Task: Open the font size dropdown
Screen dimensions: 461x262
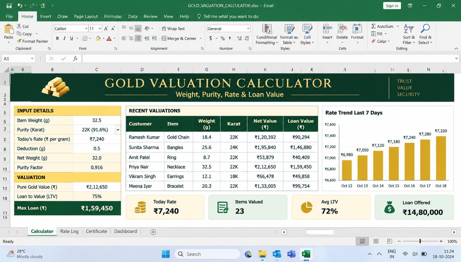Action: pyautogui.click(x=100, y=28)
